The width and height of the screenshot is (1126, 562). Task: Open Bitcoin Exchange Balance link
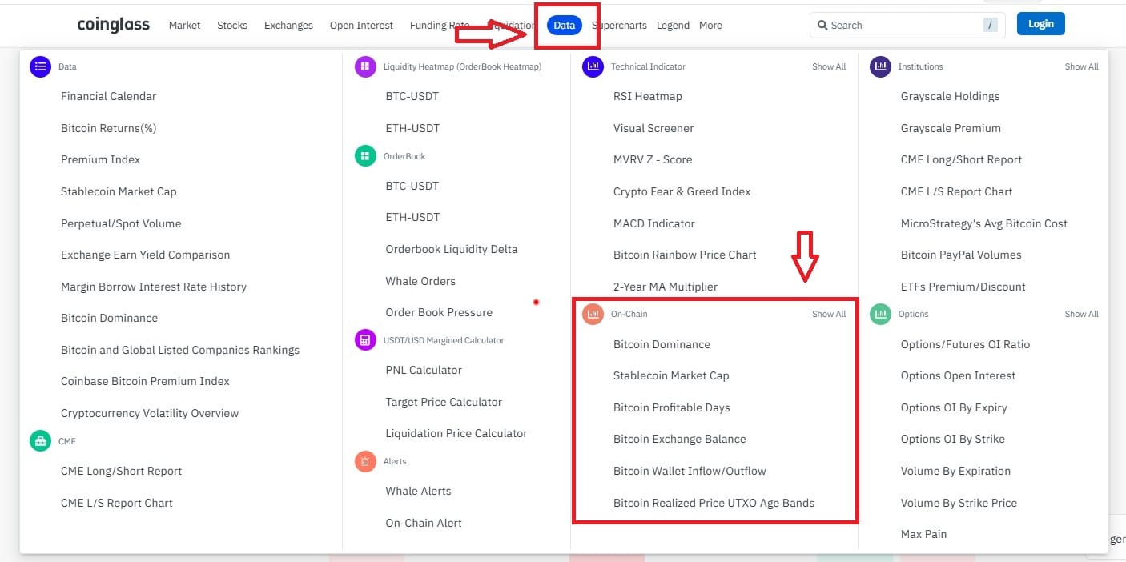pyautogui.click(x=679, y=439)
